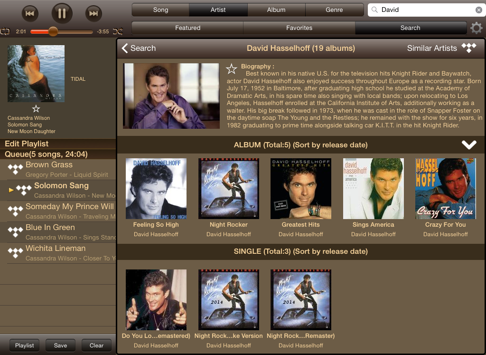The image size is (486, 355).
Task: Click Crazy For You album title text
Action: coord(445,225)
